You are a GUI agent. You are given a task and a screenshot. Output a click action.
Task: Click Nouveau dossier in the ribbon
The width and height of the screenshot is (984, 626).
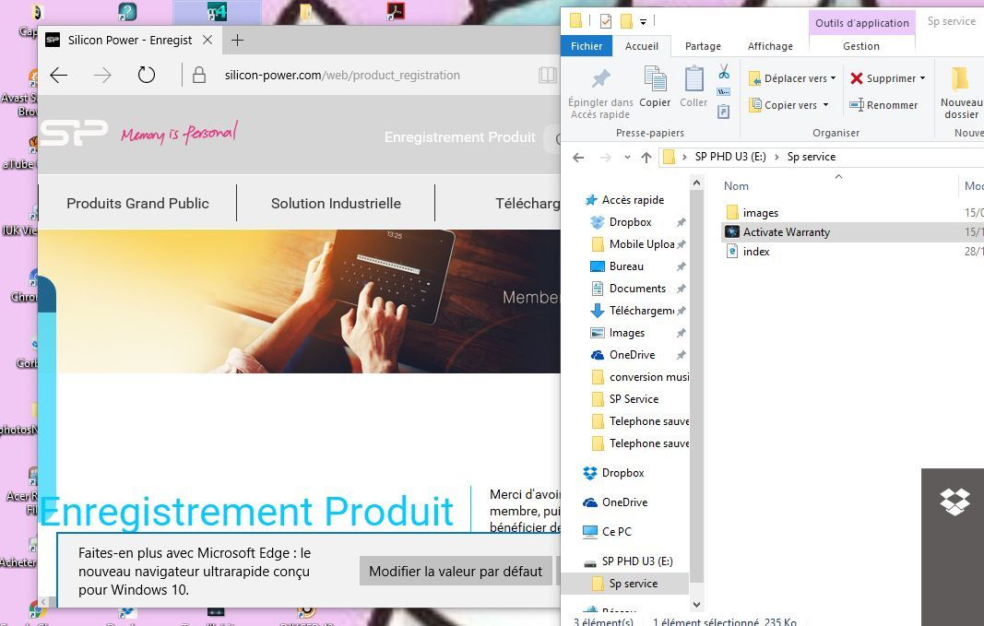pyautogui.click(x=962, y=92)
